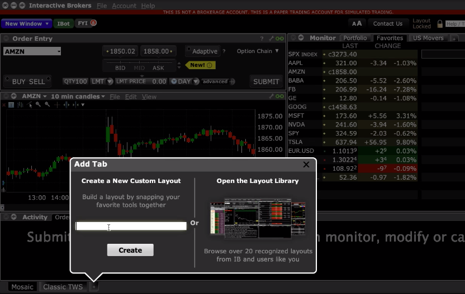The height and width of the screenshot is (294, 465).
Task: Click the compress time axis icon
Action: coord(75,105)
